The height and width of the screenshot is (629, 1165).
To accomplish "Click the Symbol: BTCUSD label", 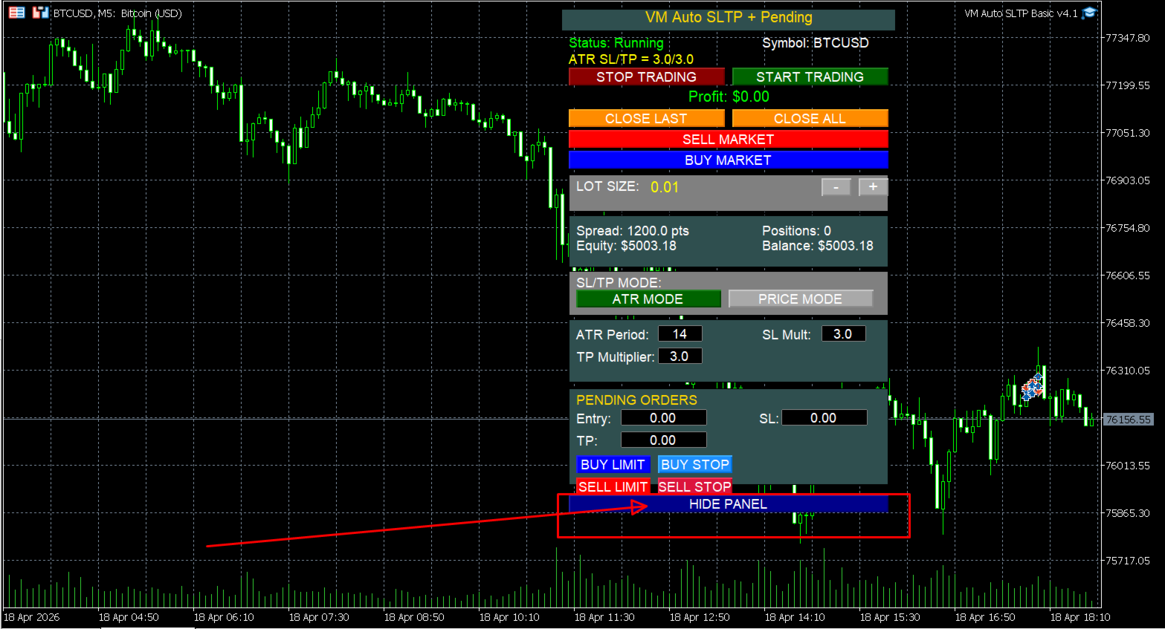I will [x=816, y=43].
